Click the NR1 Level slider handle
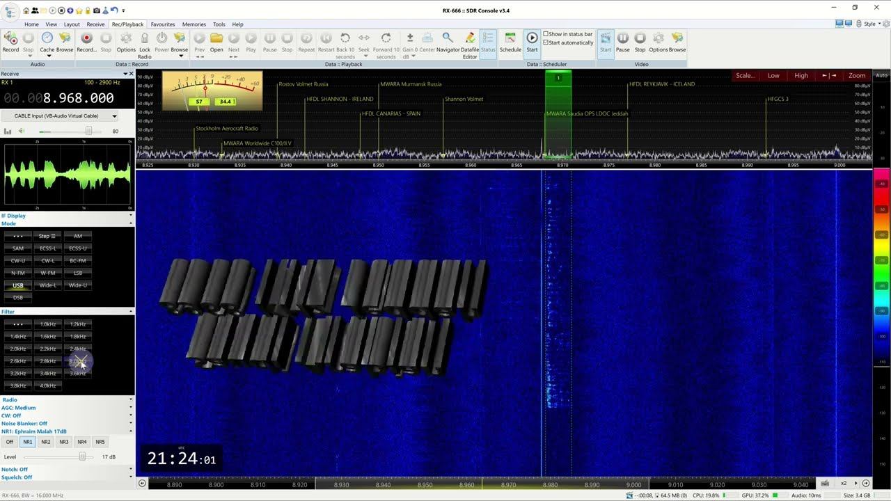Image resolution: width=891 pixels, height=501 pixels. click(82, 456)
